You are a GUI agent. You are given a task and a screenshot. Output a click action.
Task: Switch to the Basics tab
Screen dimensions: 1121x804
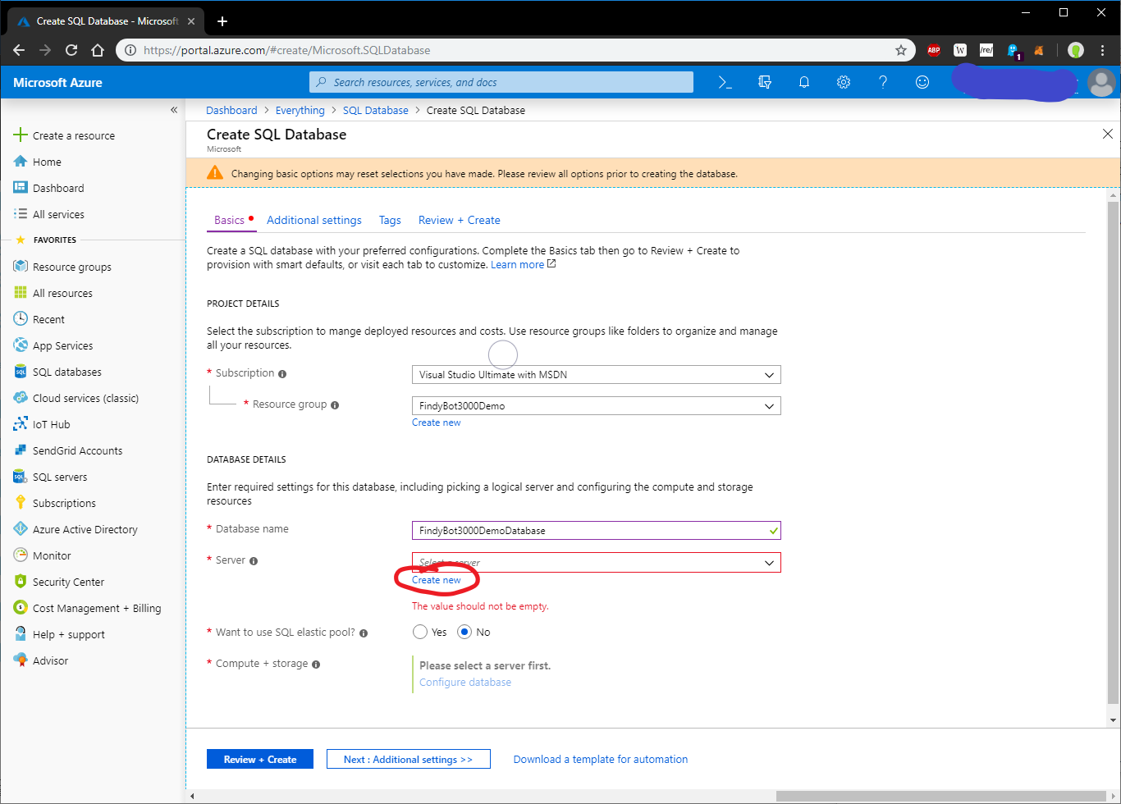(x=229, y=220)
